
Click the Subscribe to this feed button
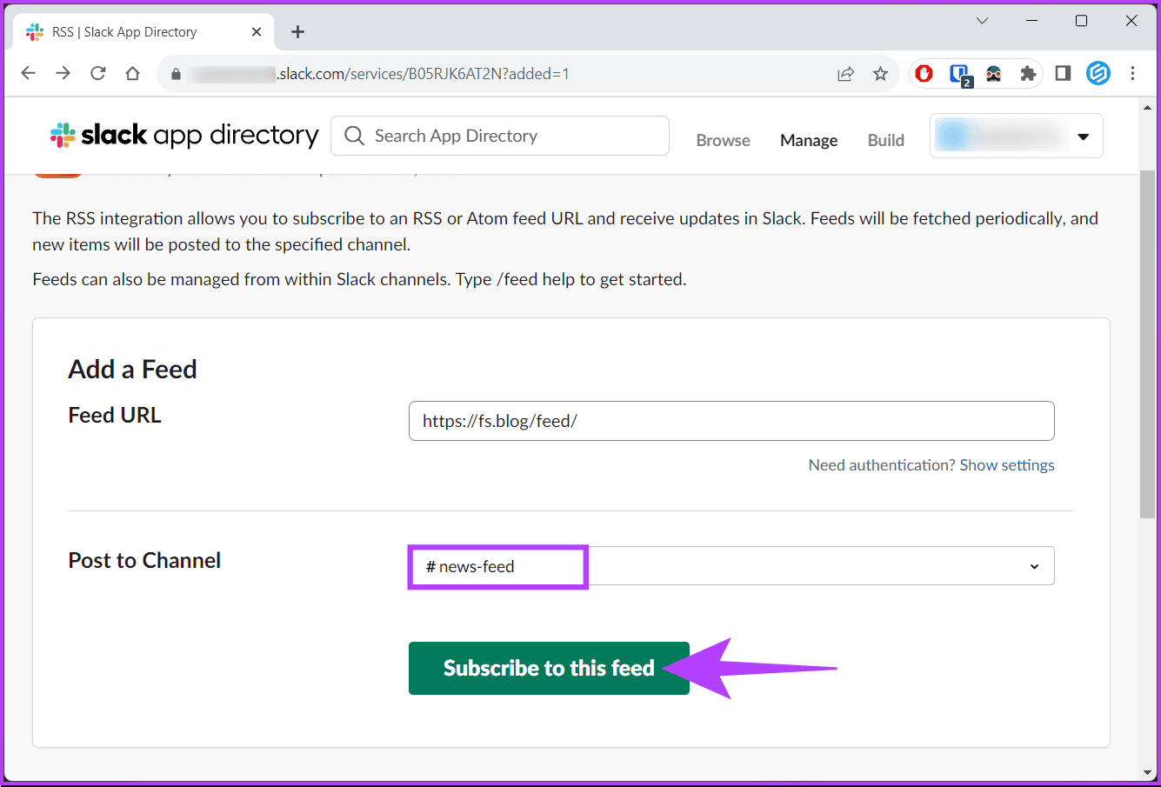[x=549, y=668]
